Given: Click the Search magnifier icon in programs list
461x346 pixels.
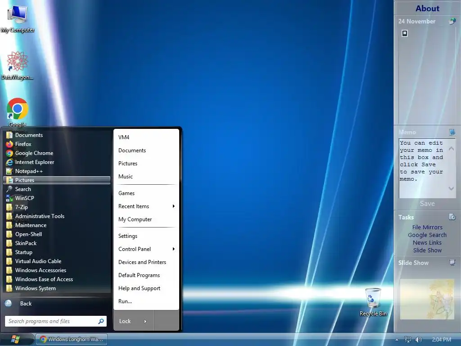Looking at the screenshot, I should [x=9, y=189].
